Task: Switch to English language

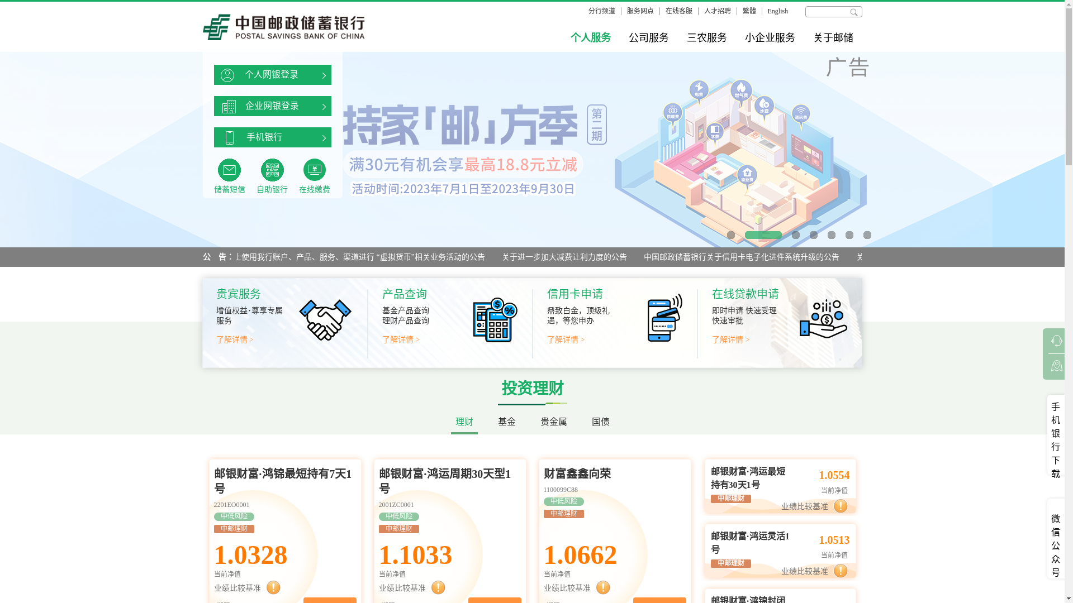Action: 778,11
